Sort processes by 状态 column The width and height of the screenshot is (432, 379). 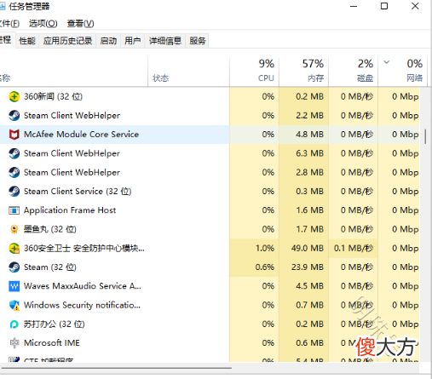pos(188,72)
